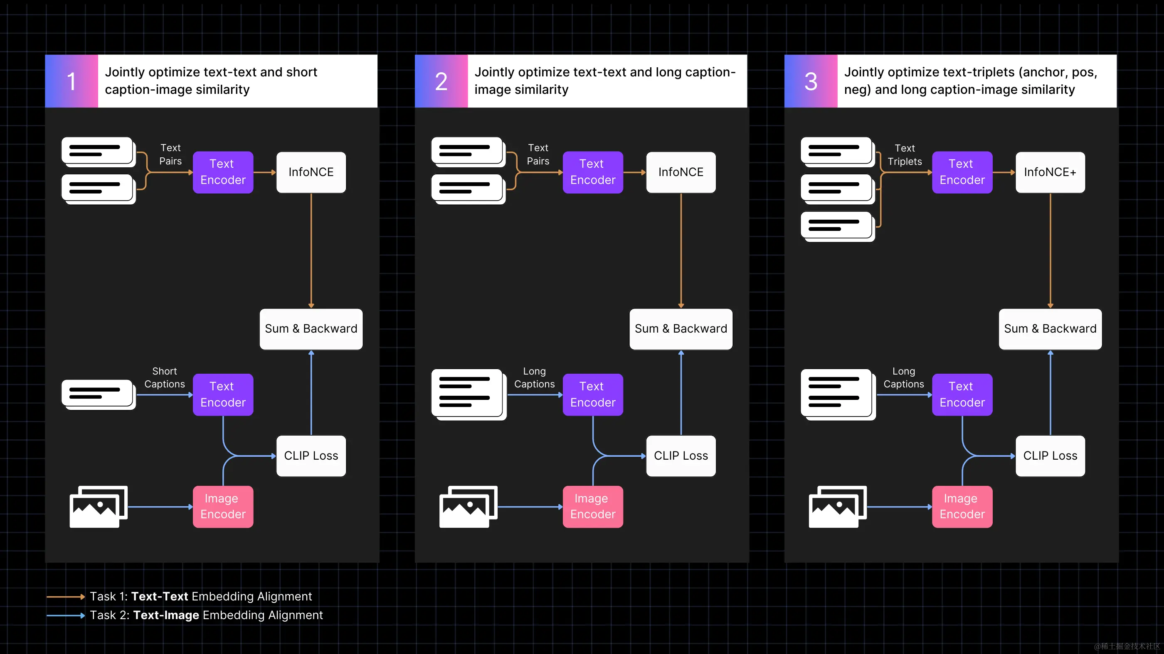The width and height of the screenshot is (1164, 654).
Task: Click the image stack icon in panel 3
Action: coord(837,507)
